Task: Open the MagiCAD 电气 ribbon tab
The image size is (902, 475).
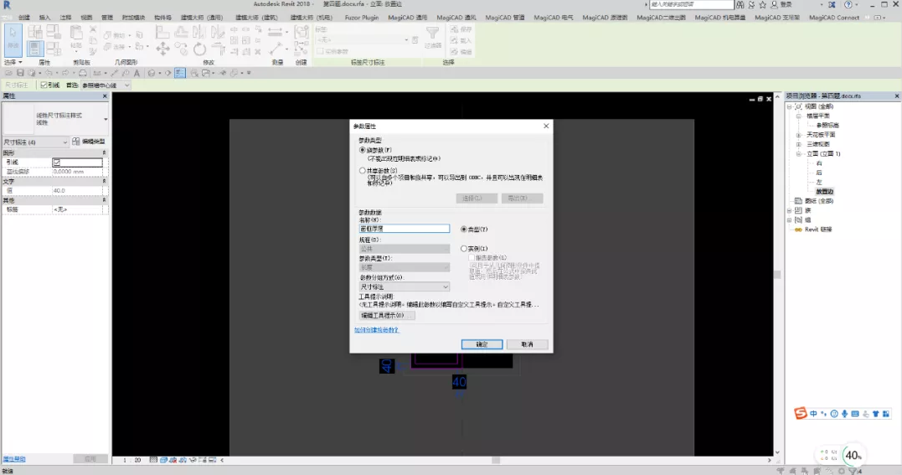Action: 554,18
